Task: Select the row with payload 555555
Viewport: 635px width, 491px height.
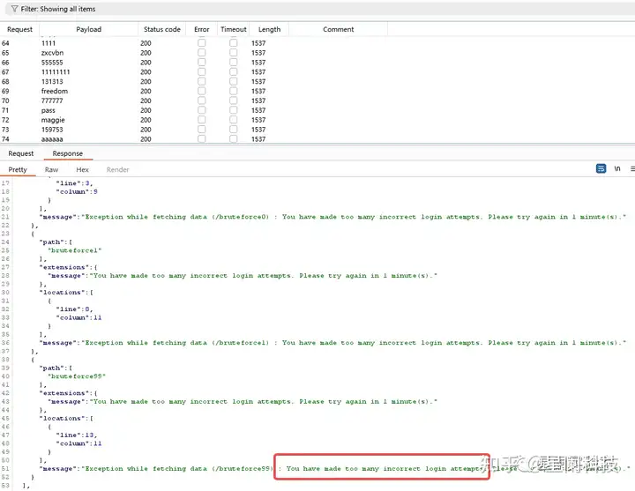Action: coord(317,63)
